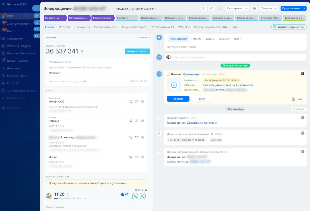Call company ИМСН ООО via its phone icon

131,101
